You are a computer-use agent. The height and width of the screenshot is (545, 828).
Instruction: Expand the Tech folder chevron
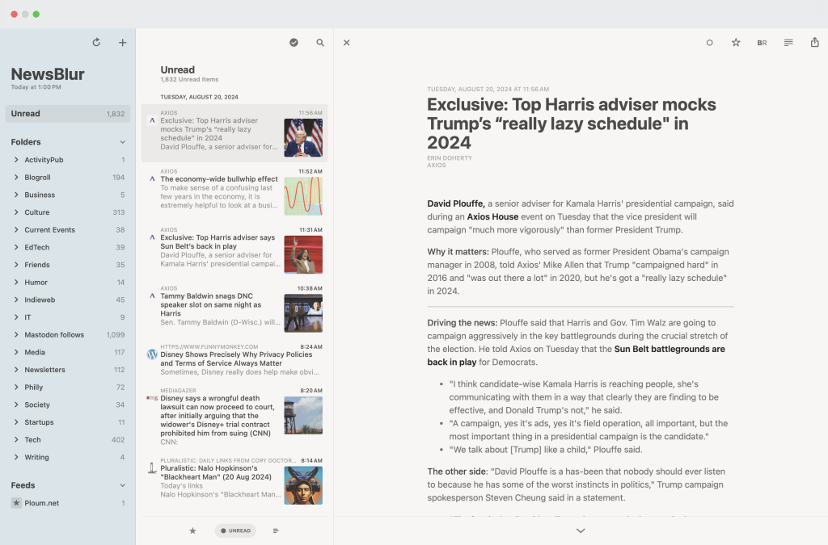[x=16, y=439]
